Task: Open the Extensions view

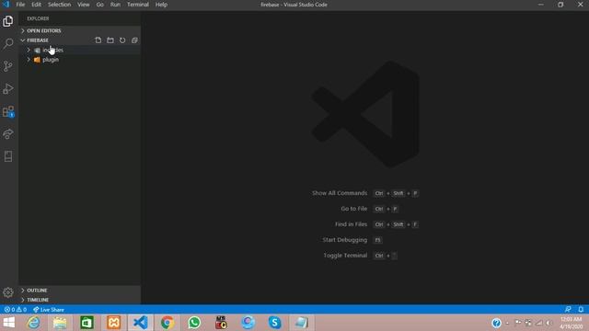Action: 8,111
